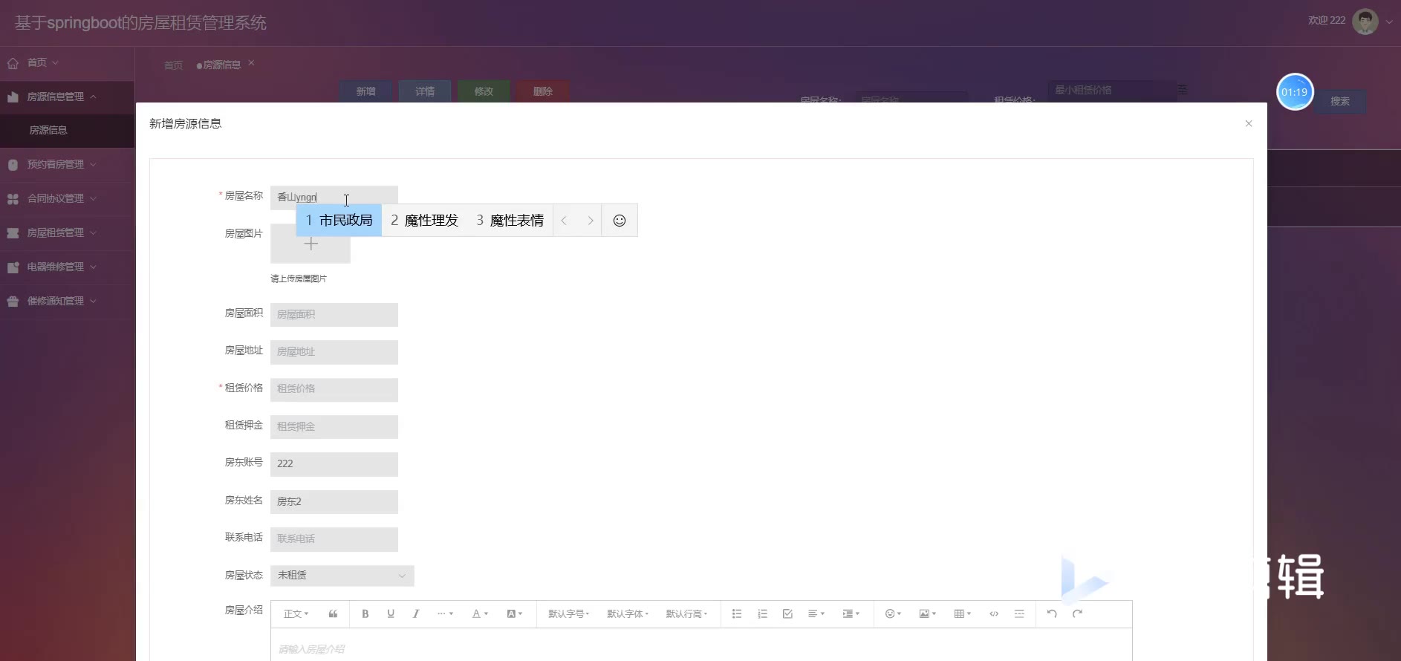Viewport: 1401px width, 661px height.
Task: Open the font color picker
Action: point(480,613)
